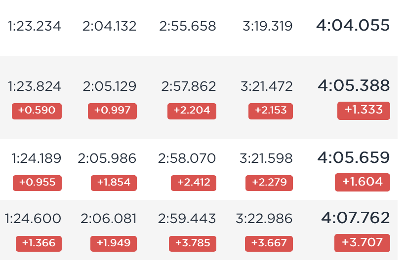Click the fastest total time 4:04.055
The width and height of the screenshot is (405, 268).
(353, 25)
